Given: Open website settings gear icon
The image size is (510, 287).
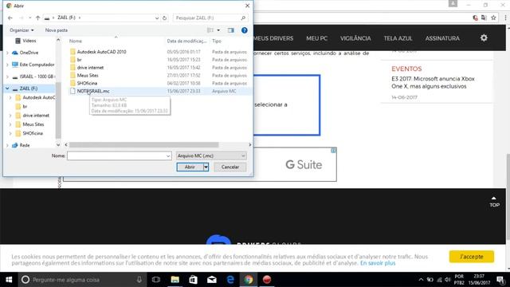Looking at the screenshot, I should pyautogui.click(x=484, y=38).
